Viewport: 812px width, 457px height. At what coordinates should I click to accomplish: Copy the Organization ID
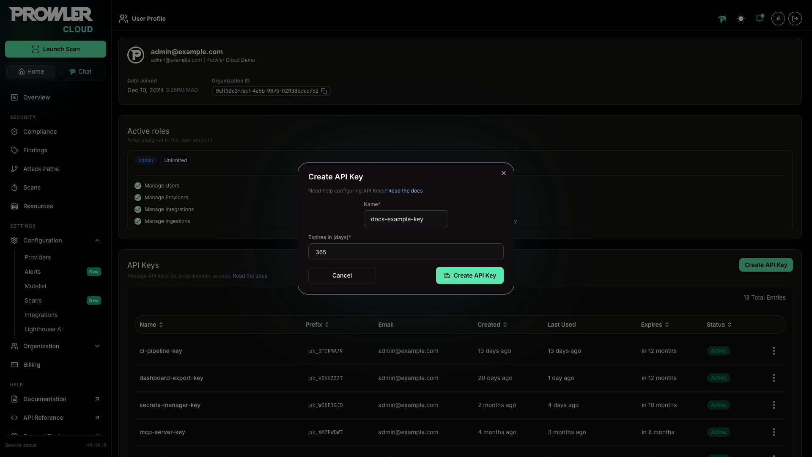pyautogui.click(x=324, y=91)
